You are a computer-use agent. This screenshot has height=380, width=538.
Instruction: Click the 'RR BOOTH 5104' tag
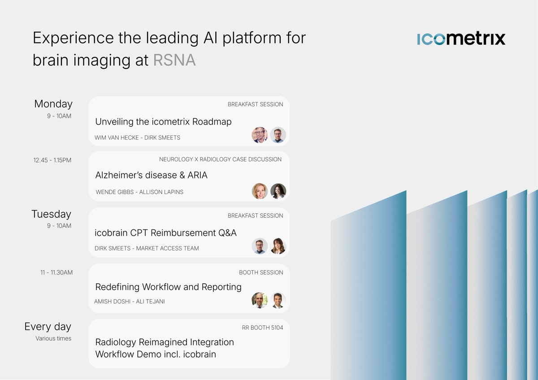click(263, 328)
